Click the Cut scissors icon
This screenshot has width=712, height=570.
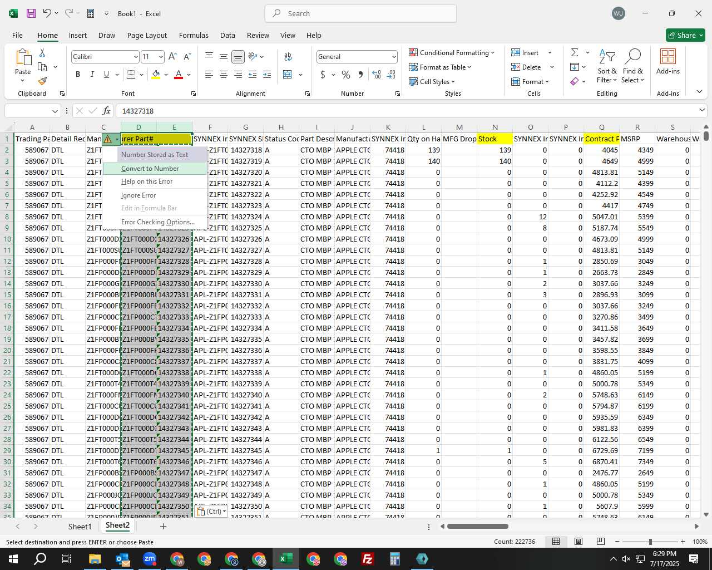tap(42, 52)
